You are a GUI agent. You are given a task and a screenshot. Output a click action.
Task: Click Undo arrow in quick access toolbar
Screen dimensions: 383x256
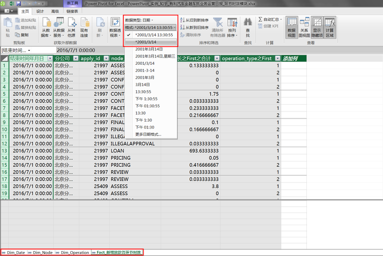point(25,3)
